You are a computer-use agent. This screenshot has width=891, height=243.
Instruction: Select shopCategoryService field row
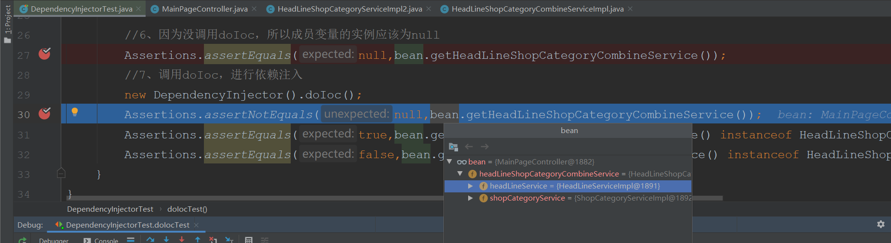click(568, 198)
